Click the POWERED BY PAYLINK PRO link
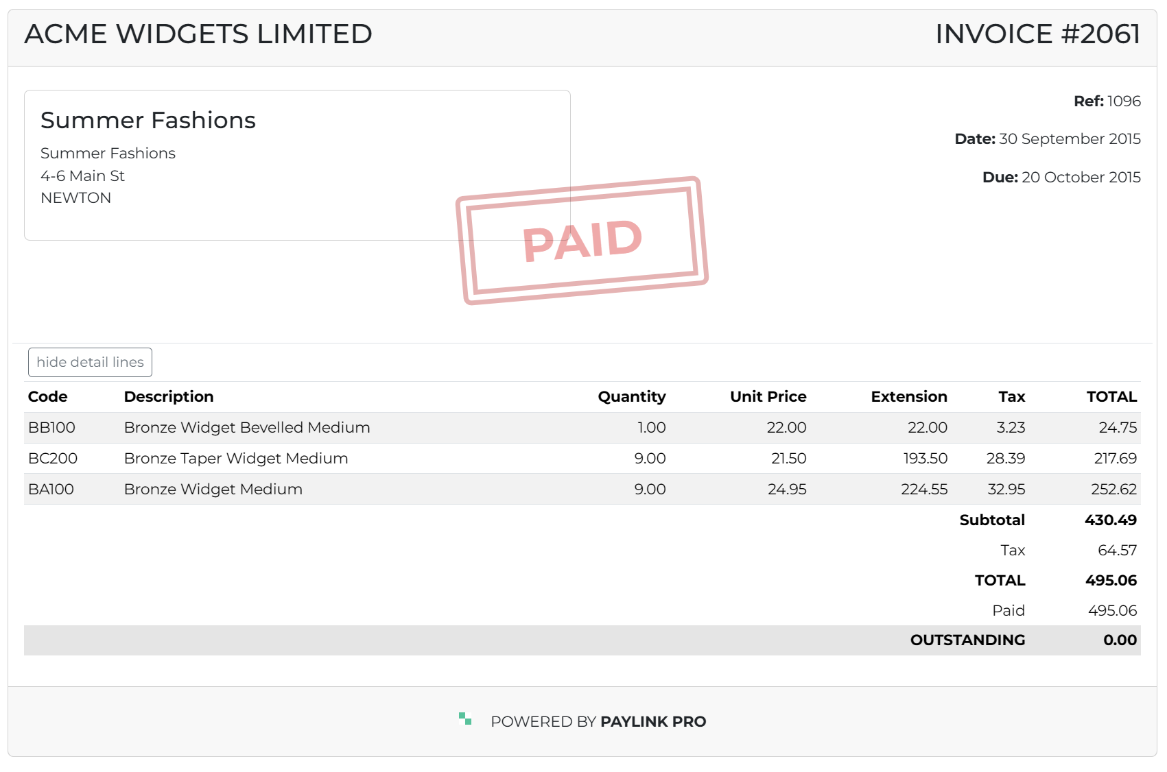The height and width of the screenshot is (772, 1167). click(x=598, y=721)
